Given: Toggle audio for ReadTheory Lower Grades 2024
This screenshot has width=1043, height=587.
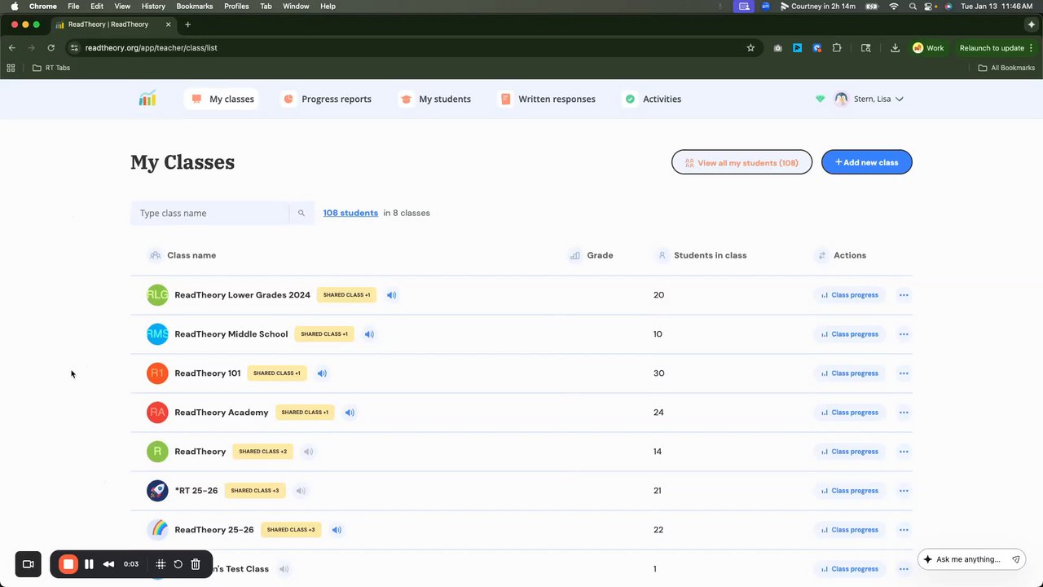Looking at the screenshot, I should click(x=392, y=295).
